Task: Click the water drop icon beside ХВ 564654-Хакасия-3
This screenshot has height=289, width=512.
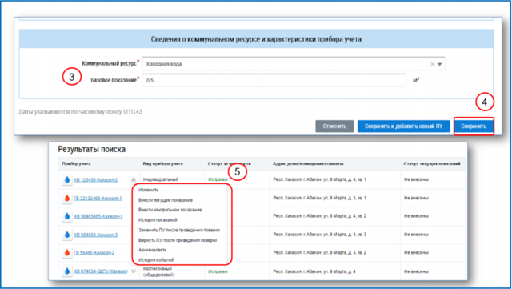Action: click(x=67, y=235)
